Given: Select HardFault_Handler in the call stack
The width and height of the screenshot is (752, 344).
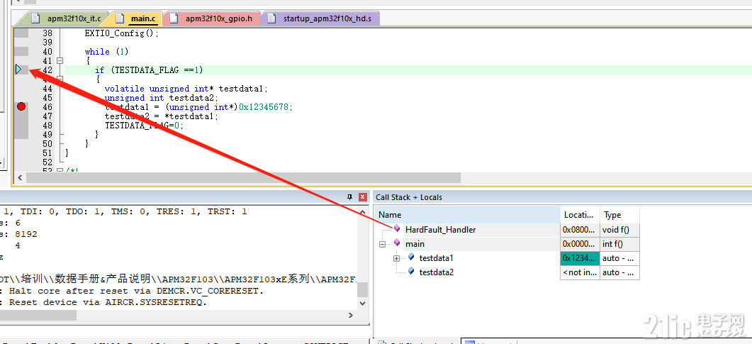Looking at the screenshot, I should tap(440, 230).
